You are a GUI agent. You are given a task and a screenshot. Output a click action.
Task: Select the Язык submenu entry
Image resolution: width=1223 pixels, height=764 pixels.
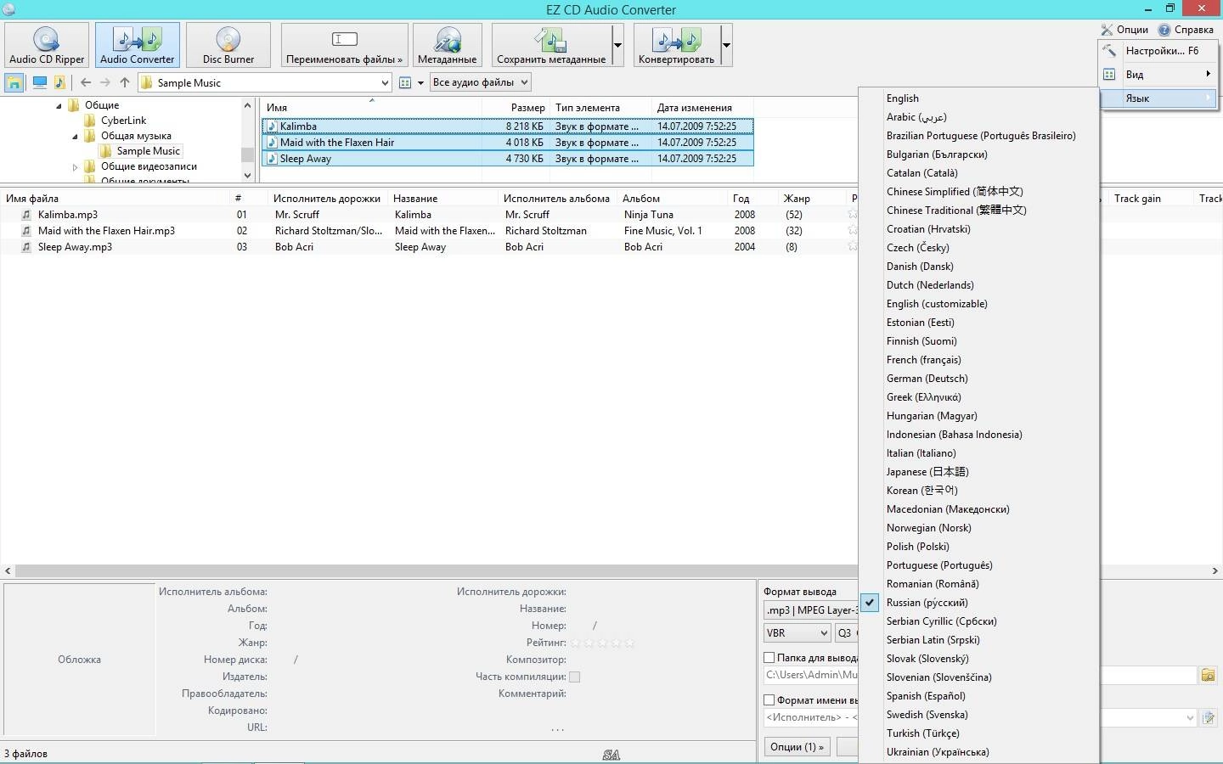pyautogui.click(x=1158, y=98)
